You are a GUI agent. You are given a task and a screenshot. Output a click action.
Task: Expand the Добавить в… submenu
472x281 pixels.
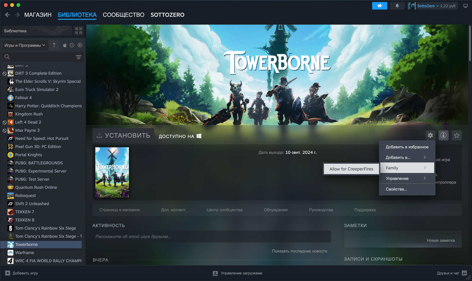coord(407,157)
